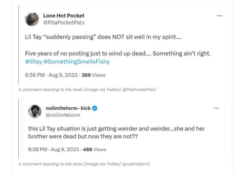Open the nolimitelorm- kick display name
The height and width of the screenshot is (174, 237).
68,108
